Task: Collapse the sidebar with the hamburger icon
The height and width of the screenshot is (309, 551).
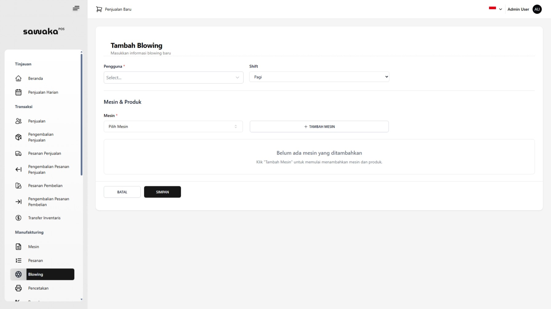Action: point(76,8)
